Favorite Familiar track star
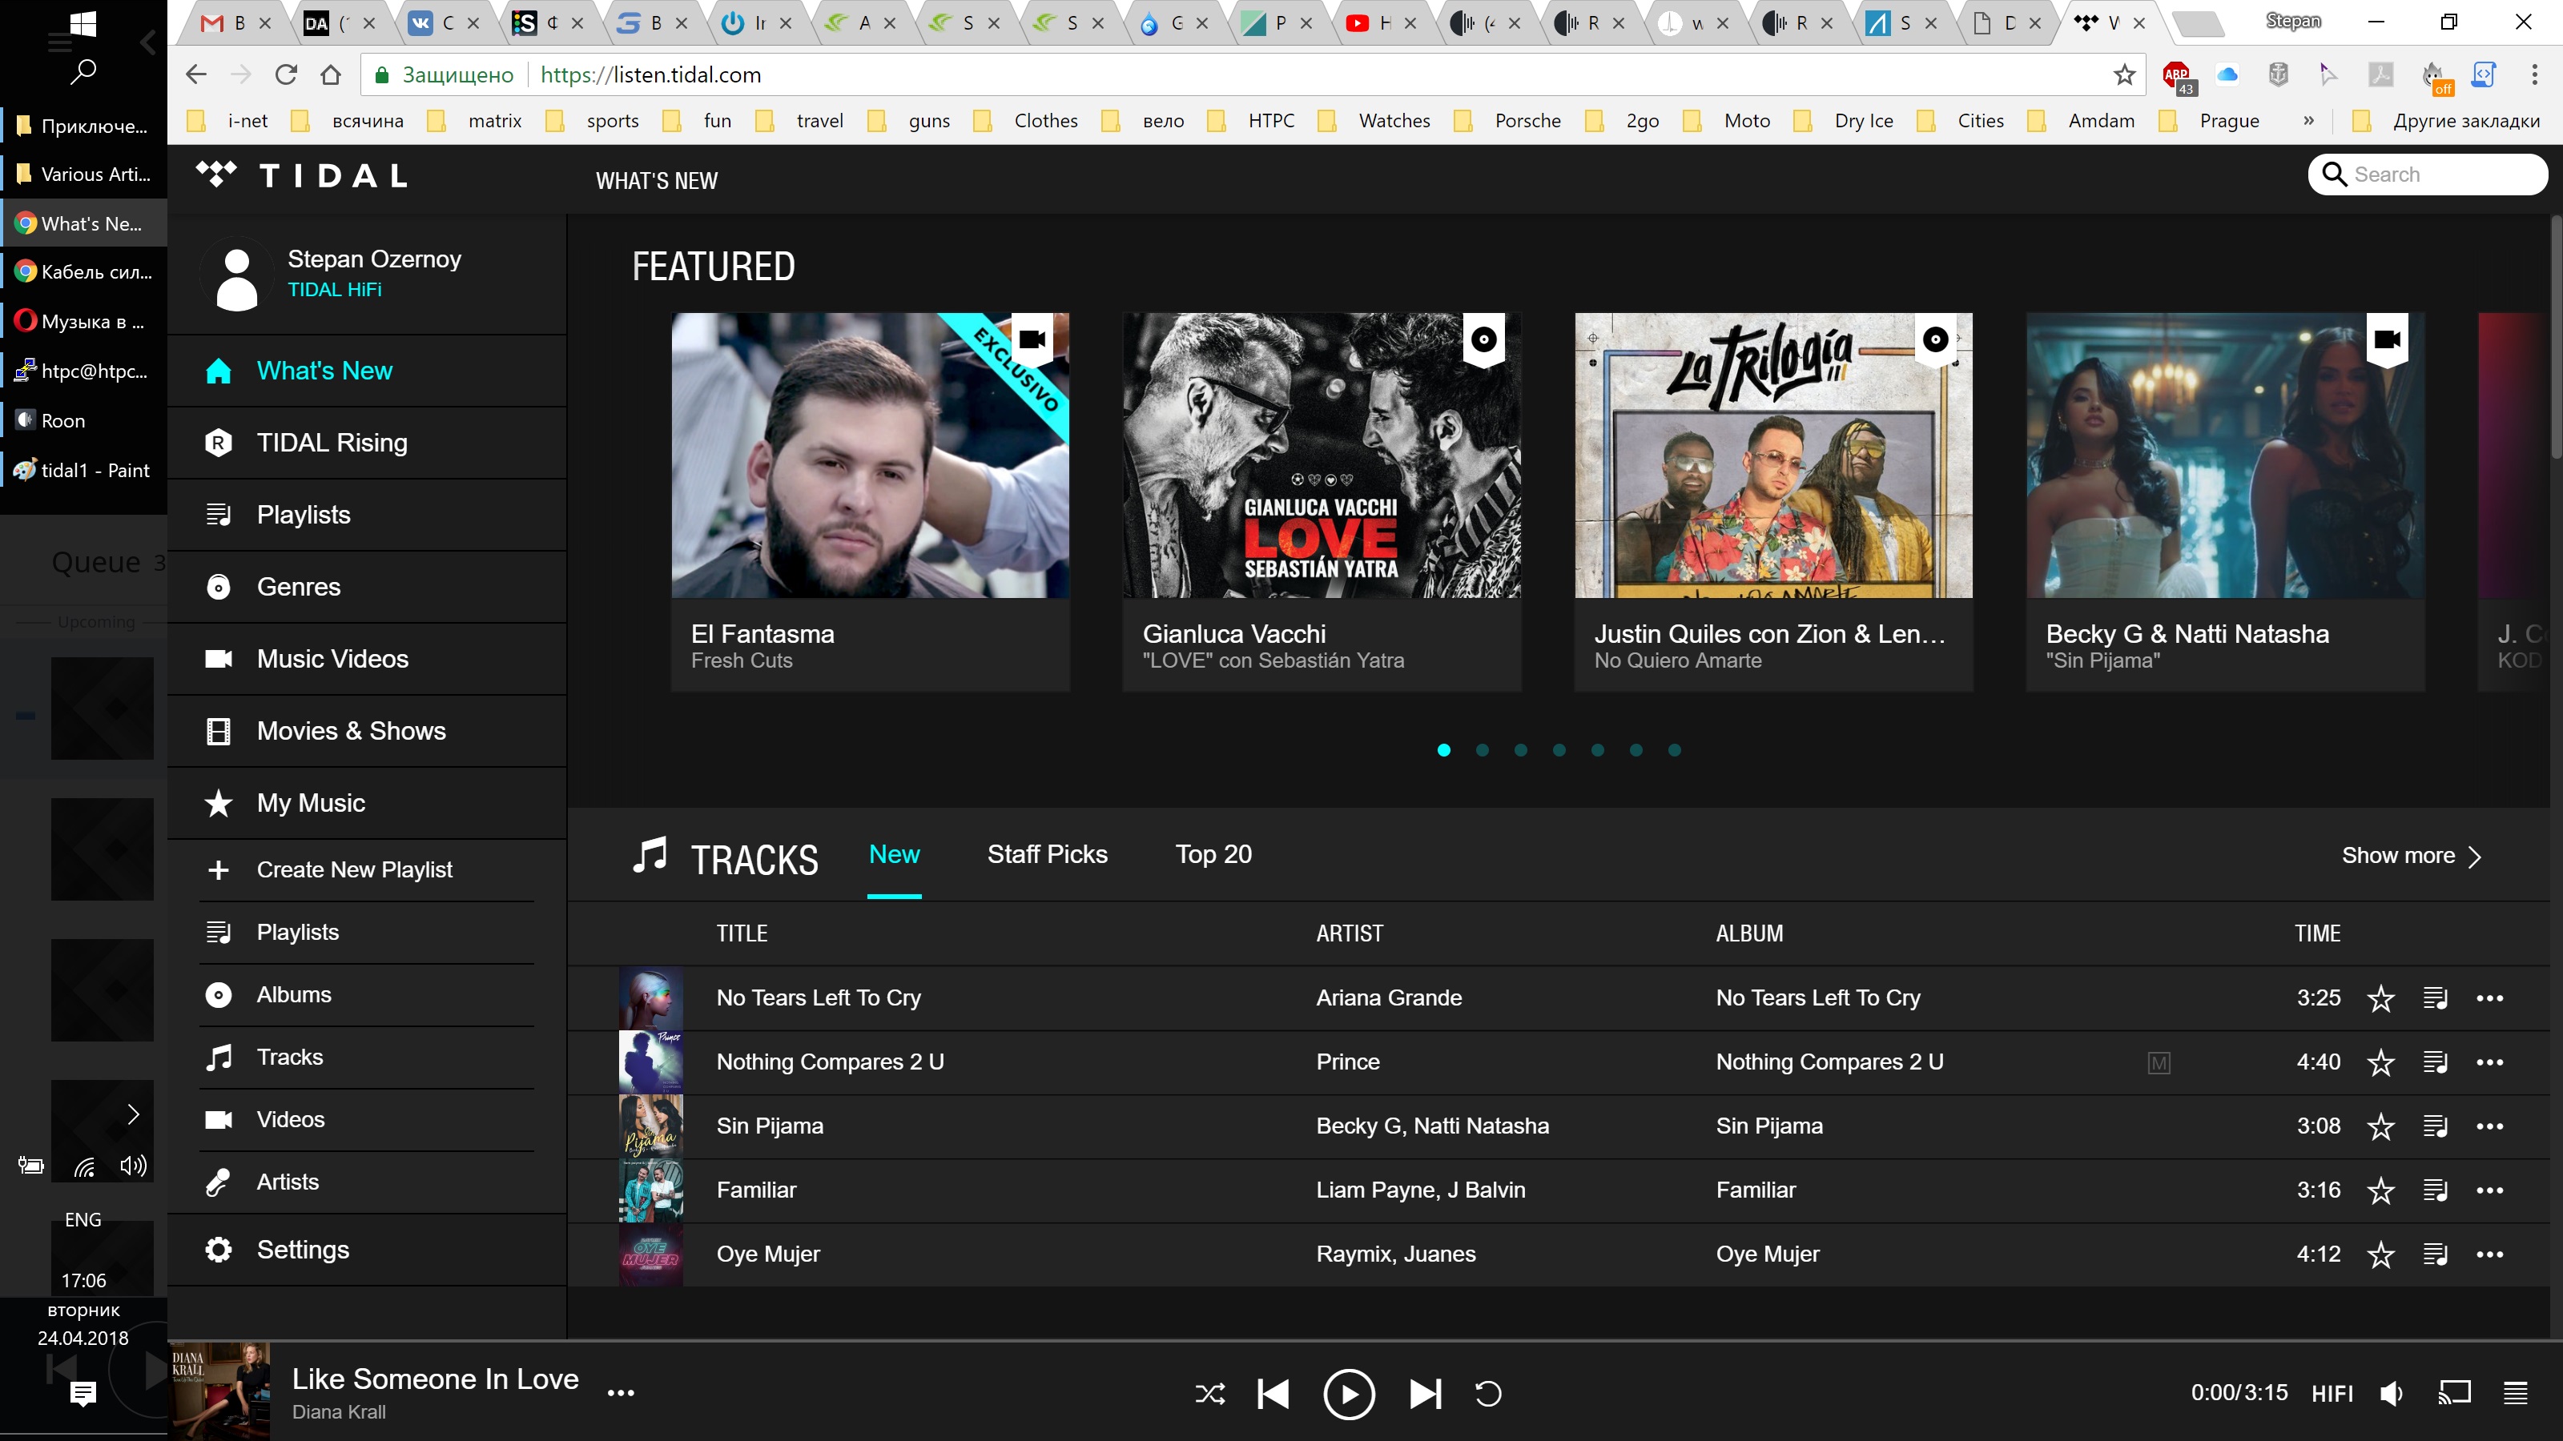Image resolution: width=2563 pixels, height=1441 pixels. point(2380,1191)
